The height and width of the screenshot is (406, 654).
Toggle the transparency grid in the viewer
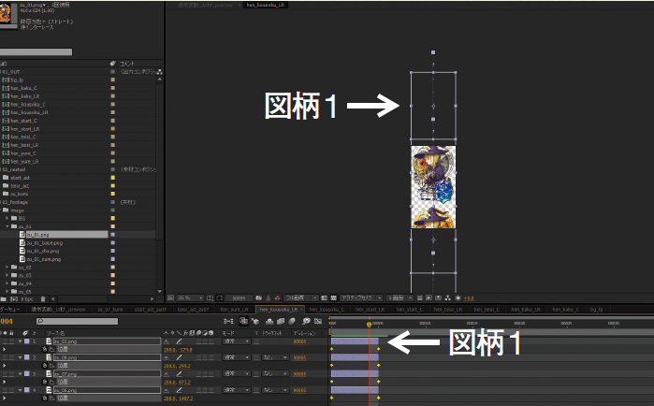tap(333, 298)
